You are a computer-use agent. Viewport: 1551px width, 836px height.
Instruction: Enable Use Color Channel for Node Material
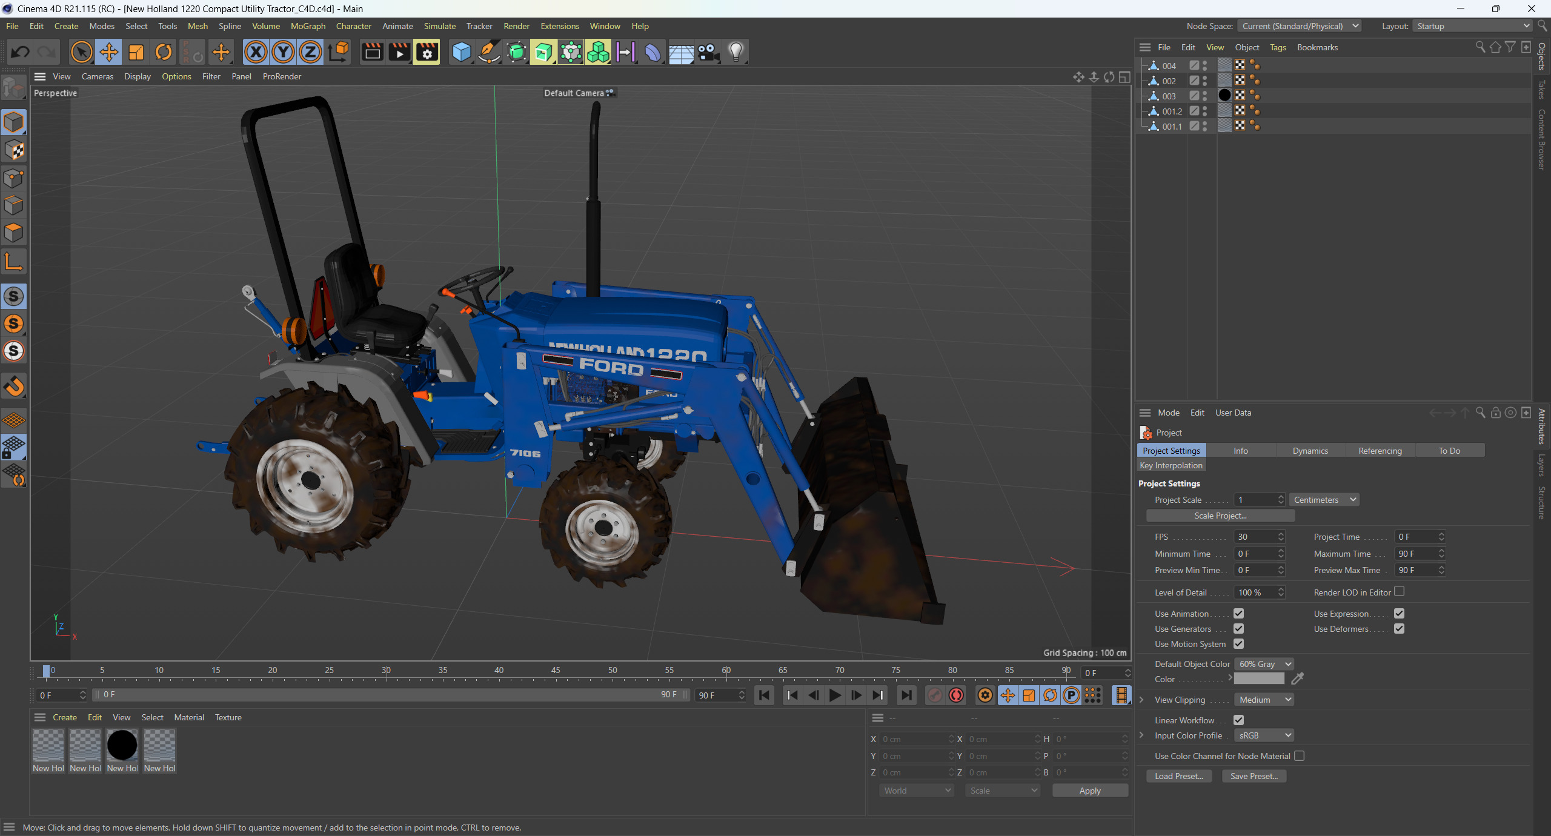pos(1299,756)
